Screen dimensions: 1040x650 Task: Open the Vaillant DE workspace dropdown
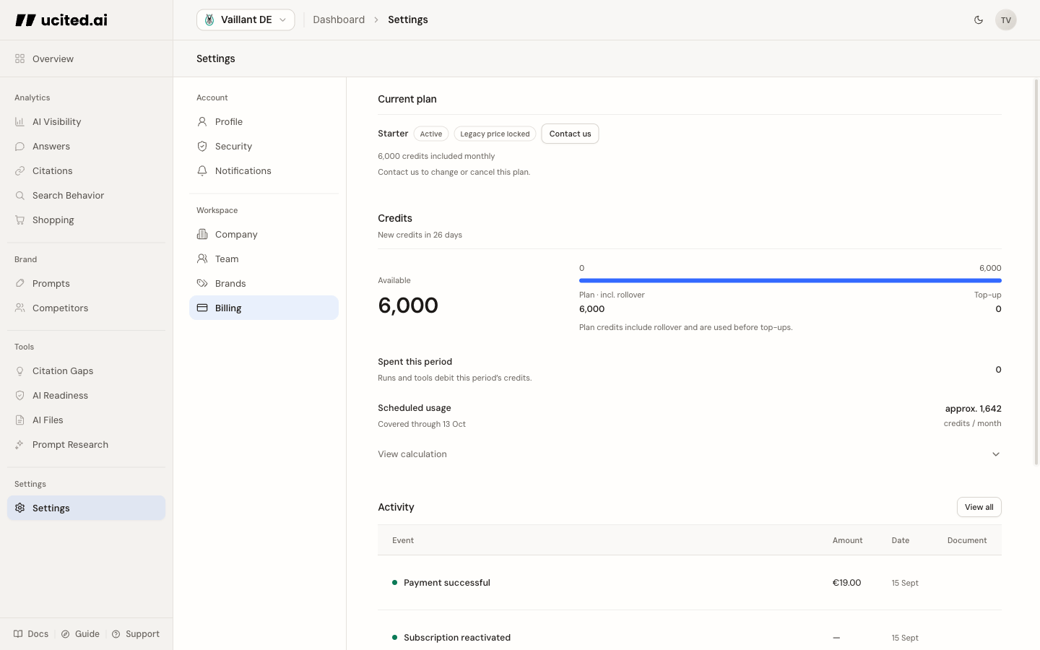point(246,19)
